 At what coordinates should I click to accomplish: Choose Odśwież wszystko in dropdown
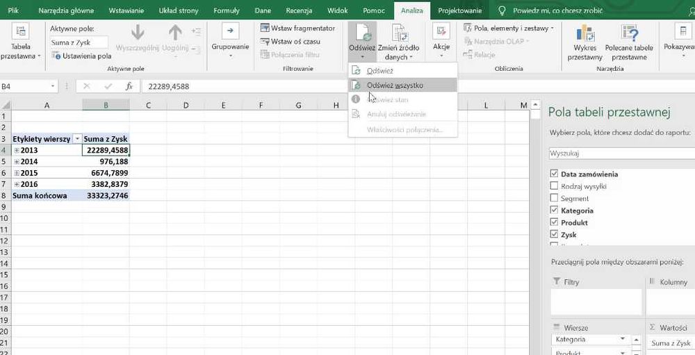click(x=402, y=85)
